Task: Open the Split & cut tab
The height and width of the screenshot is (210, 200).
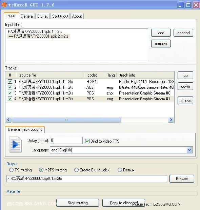Action: click(60, 16)
